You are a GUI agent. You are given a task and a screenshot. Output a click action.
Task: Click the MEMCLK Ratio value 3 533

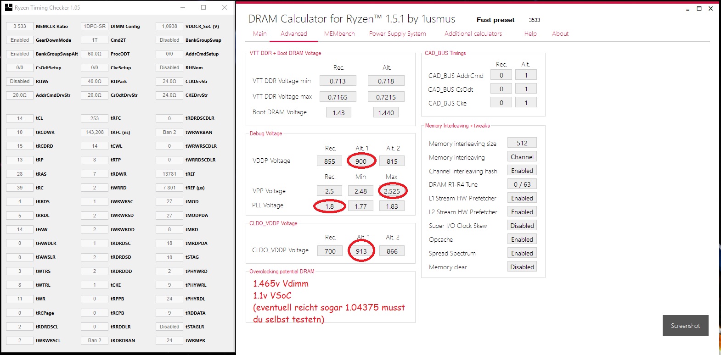coord(20,26)
